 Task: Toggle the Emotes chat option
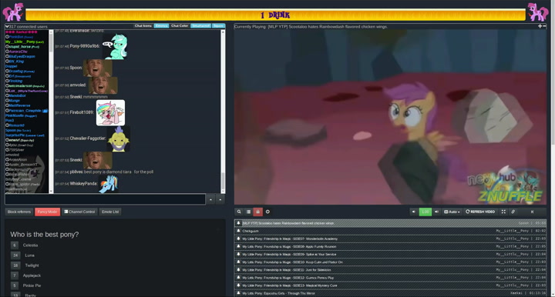(161, 26)
